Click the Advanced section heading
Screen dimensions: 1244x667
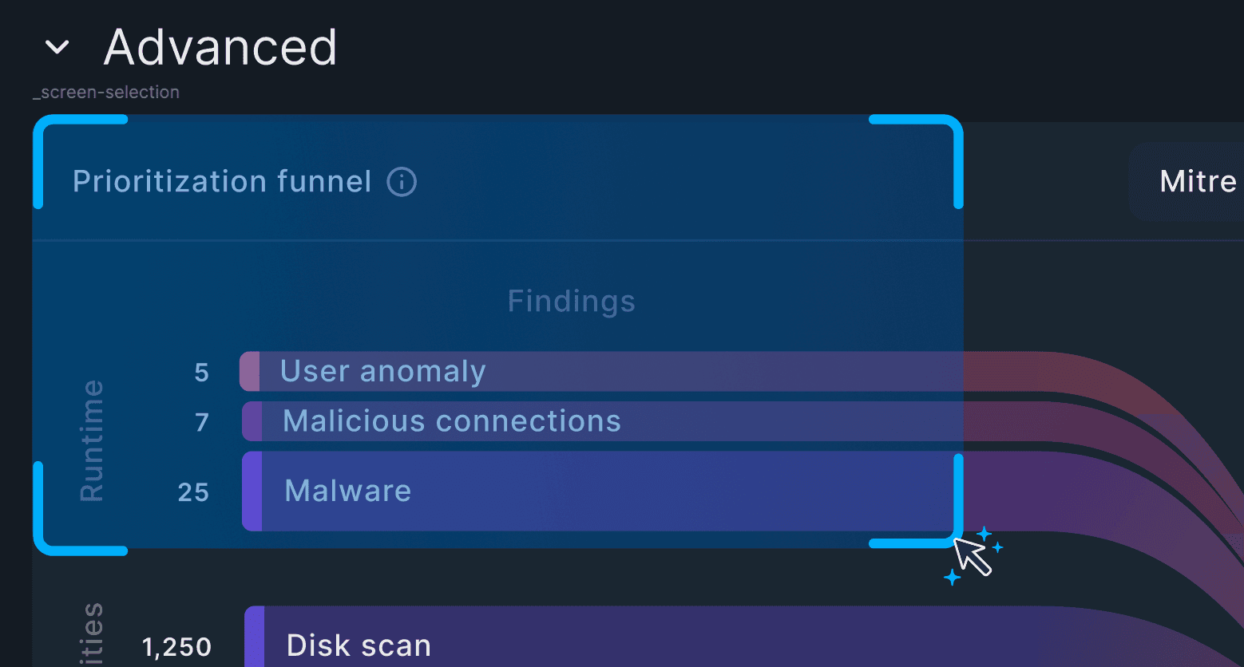click(220, 48)
